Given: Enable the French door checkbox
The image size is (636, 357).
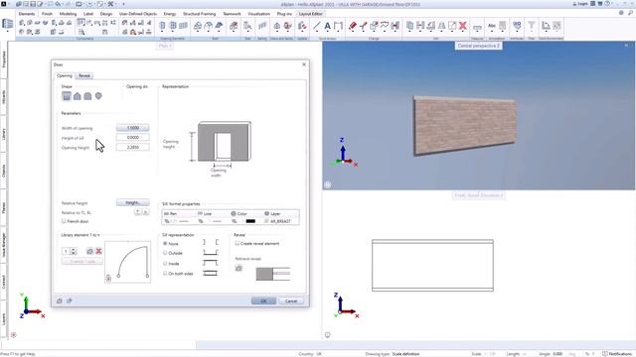Looking at the screenshot, I should pos(64,221).
